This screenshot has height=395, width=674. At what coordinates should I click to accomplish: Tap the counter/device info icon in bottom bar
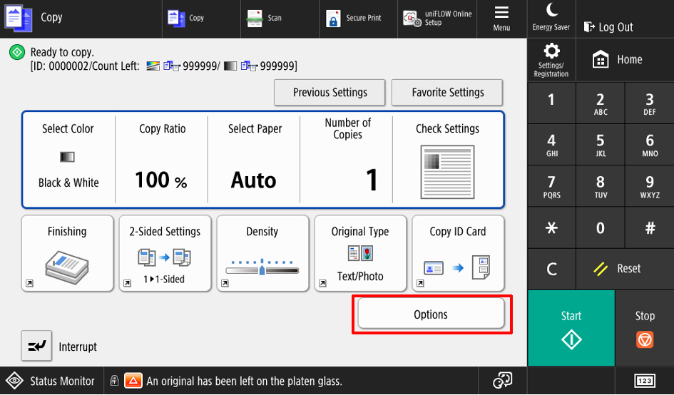pyautogui.click(x=503, y=381)
